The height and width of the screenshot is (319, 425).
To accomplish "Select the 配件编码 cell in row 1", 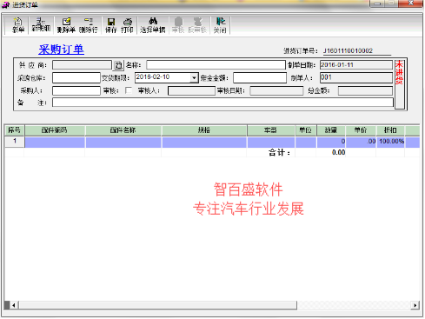I will click(55, 142).
